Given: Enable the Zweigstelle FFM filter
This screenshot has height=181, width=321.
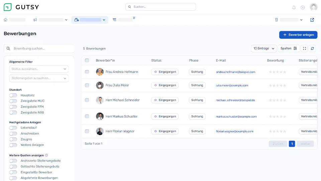Looking at the screenshot, I should [13, 107].
